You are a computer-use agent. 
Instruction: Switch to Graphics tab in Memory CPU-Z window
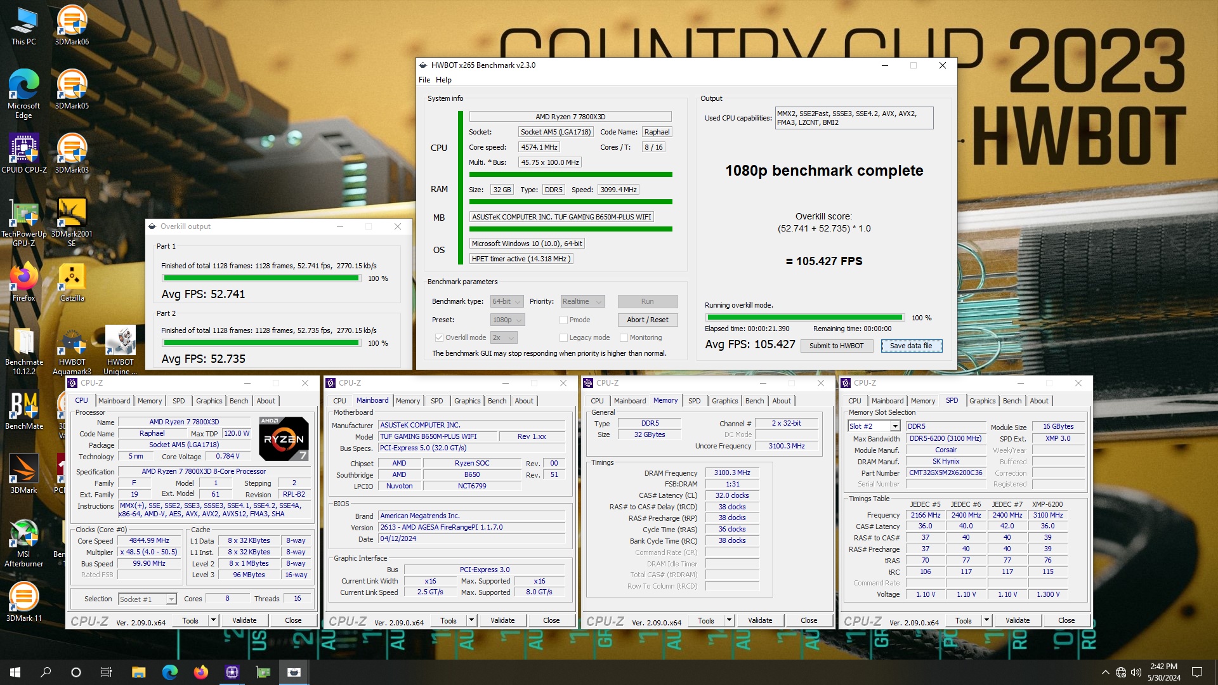pyautogui.click(x=724, y=401)
